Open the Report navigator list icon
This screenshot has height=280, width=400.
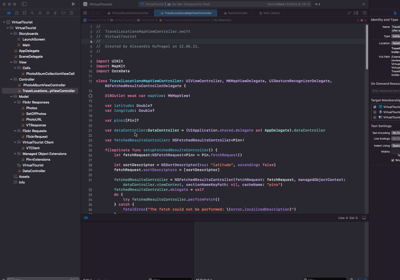pyautogui.click(x=71, y=13)
